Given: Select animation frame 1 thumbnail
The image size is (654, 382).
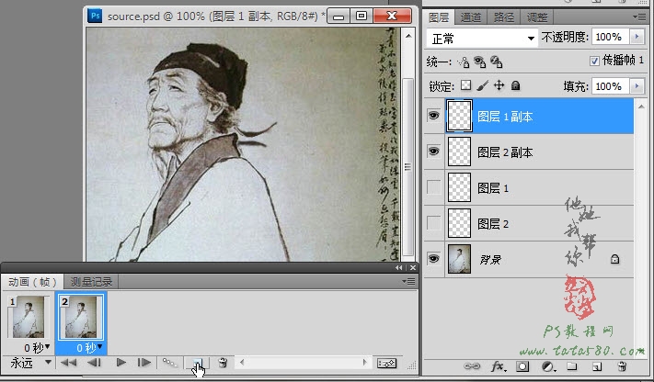Looking at the screenshot, I should (x=29, y=317).
